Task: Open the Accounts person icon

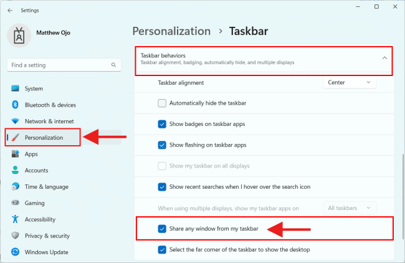Action: pos(16,170)
